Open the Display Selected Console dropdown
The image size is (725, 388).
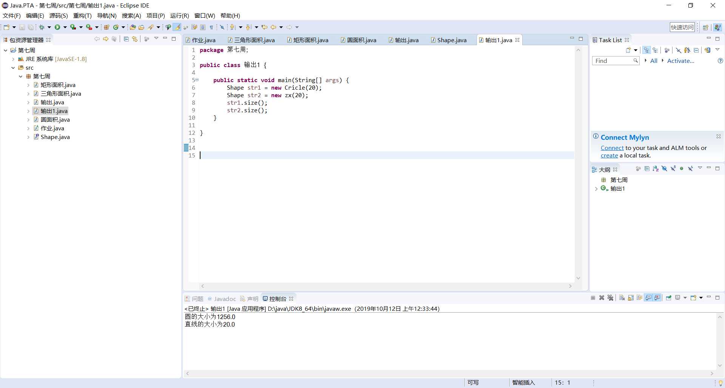[685, 298]
